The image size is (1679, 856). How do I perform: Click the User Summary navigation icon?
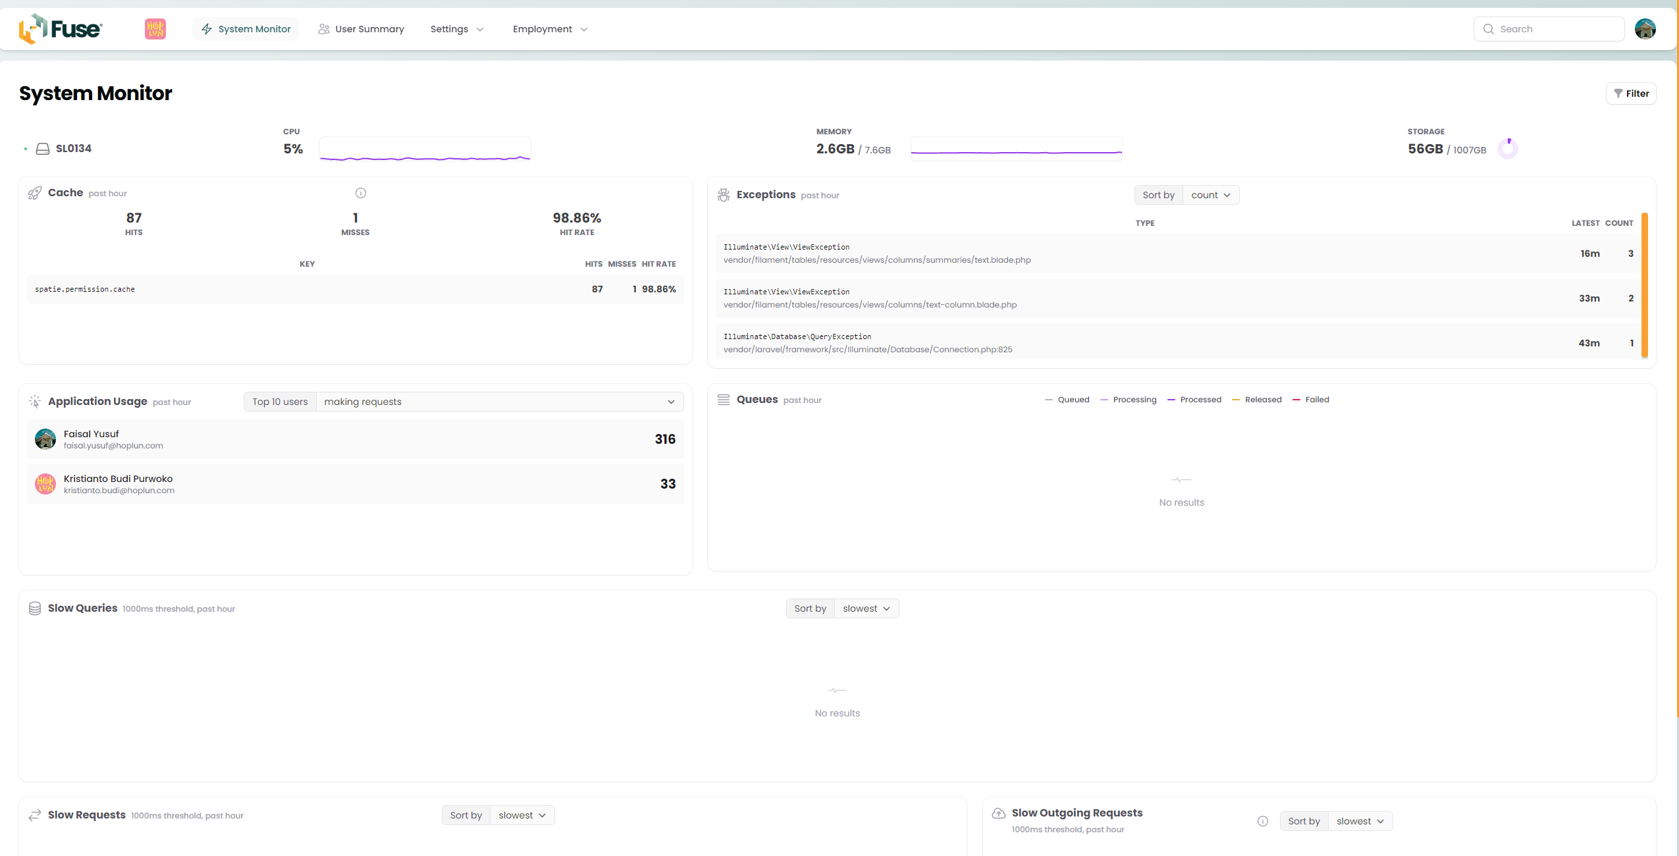(x=324, y=30)
